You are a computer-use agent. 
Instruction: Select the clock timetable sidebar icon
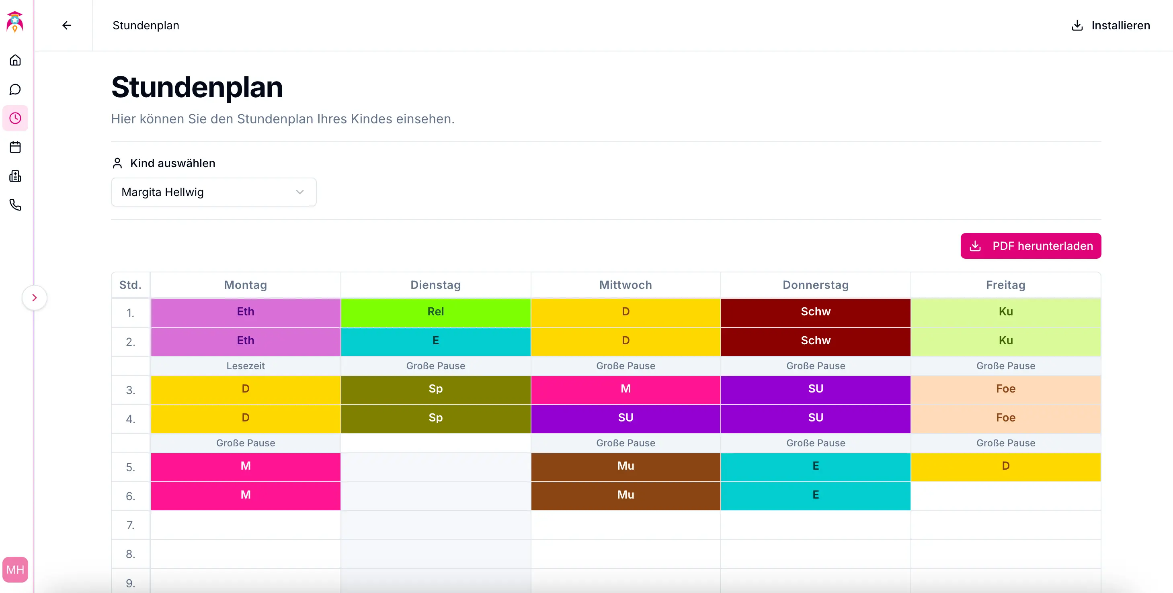(x=15, y=119)
